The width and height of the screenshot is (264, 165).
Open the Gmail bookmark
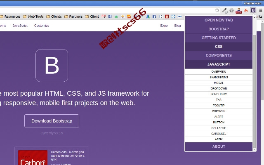pyautogui.click(x=104, y=16)
